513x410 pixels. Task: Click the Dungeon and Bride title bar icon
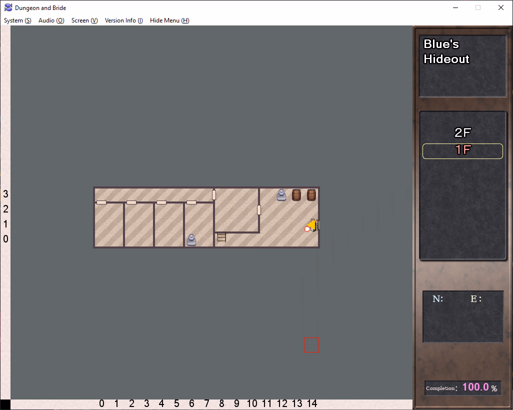[x=8, y=7]
